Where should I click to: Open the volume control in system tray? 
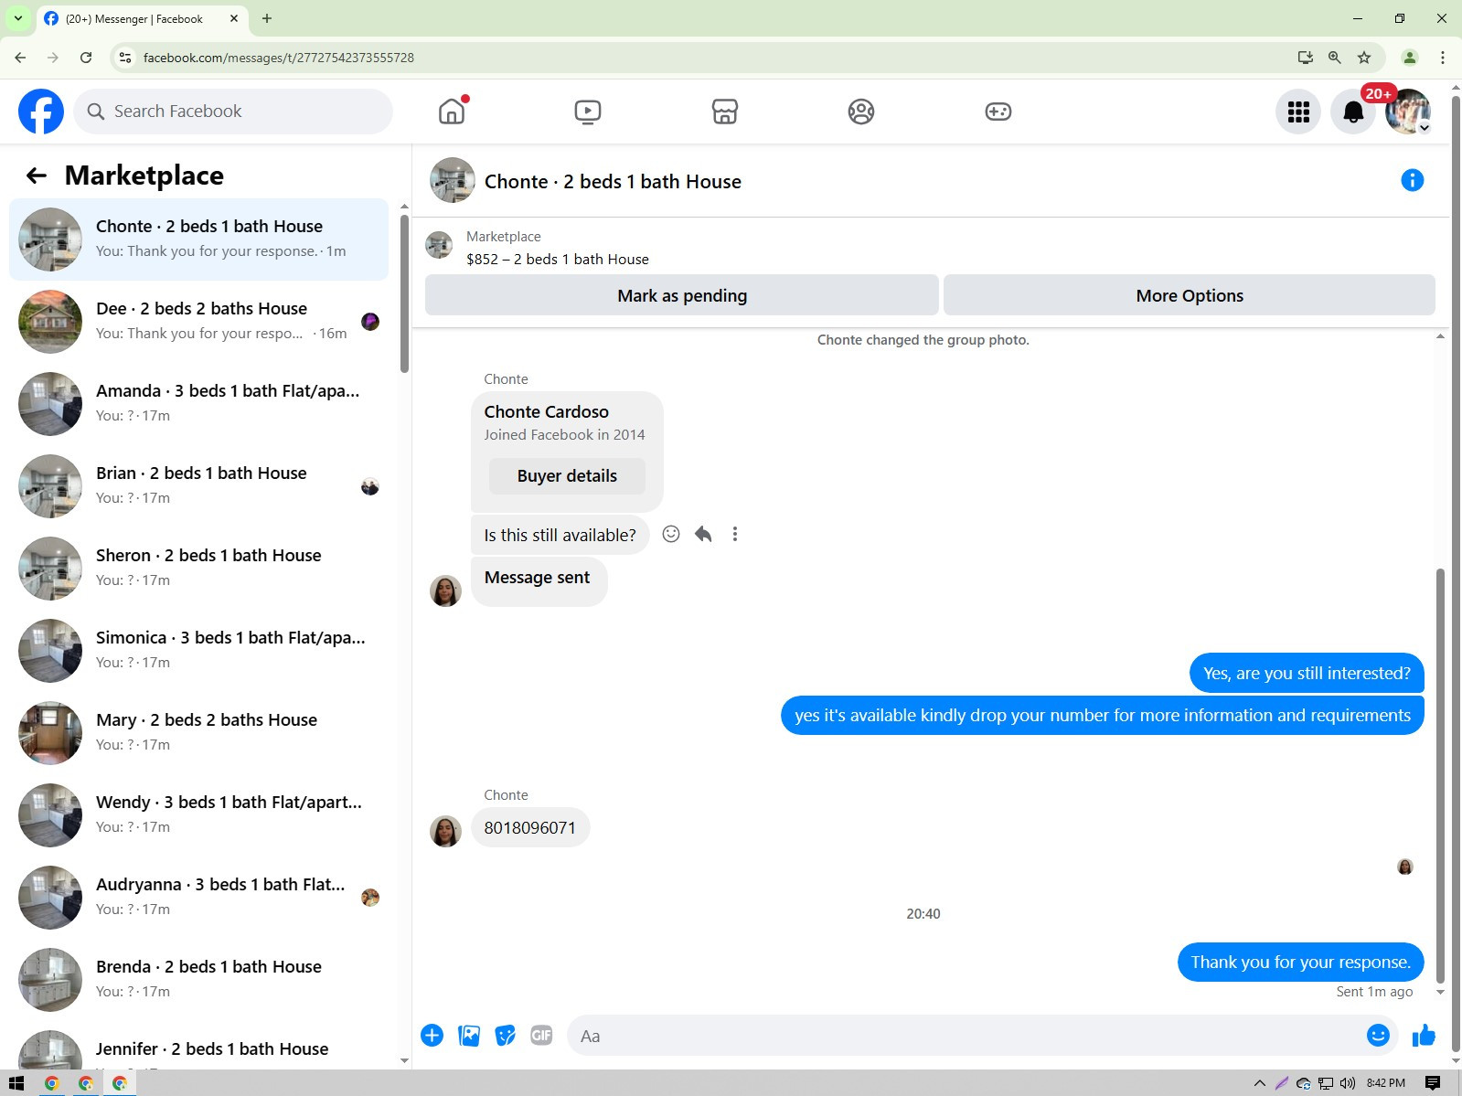point(1348,1083)
